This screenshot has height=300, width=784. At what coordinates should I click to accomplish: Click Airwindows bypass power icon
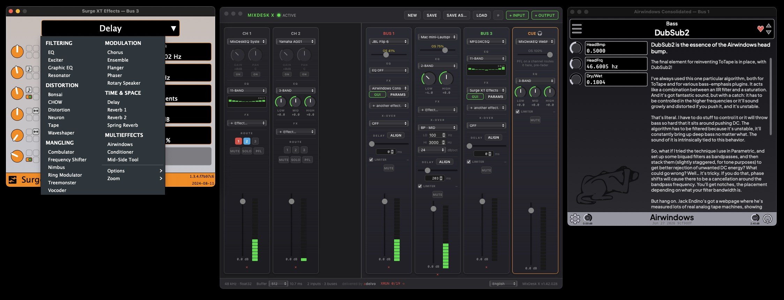pyautogui.click(x=768, y=219)
